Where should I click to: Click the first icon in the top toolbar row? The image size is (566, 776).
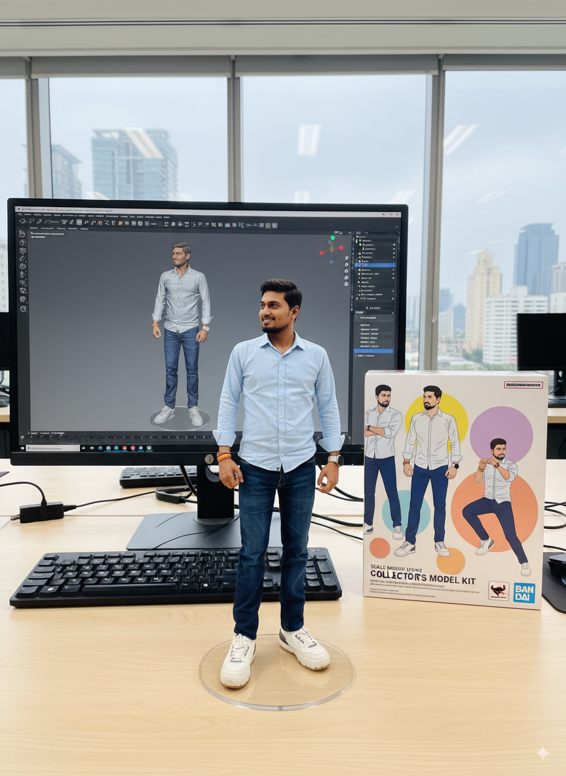pos(22,221)
